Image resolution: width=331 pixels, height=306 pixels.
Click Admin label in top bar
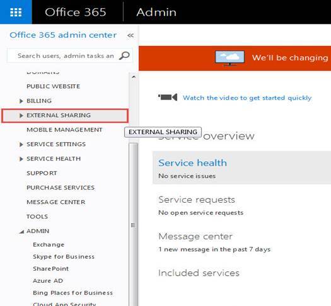(156, 12)
